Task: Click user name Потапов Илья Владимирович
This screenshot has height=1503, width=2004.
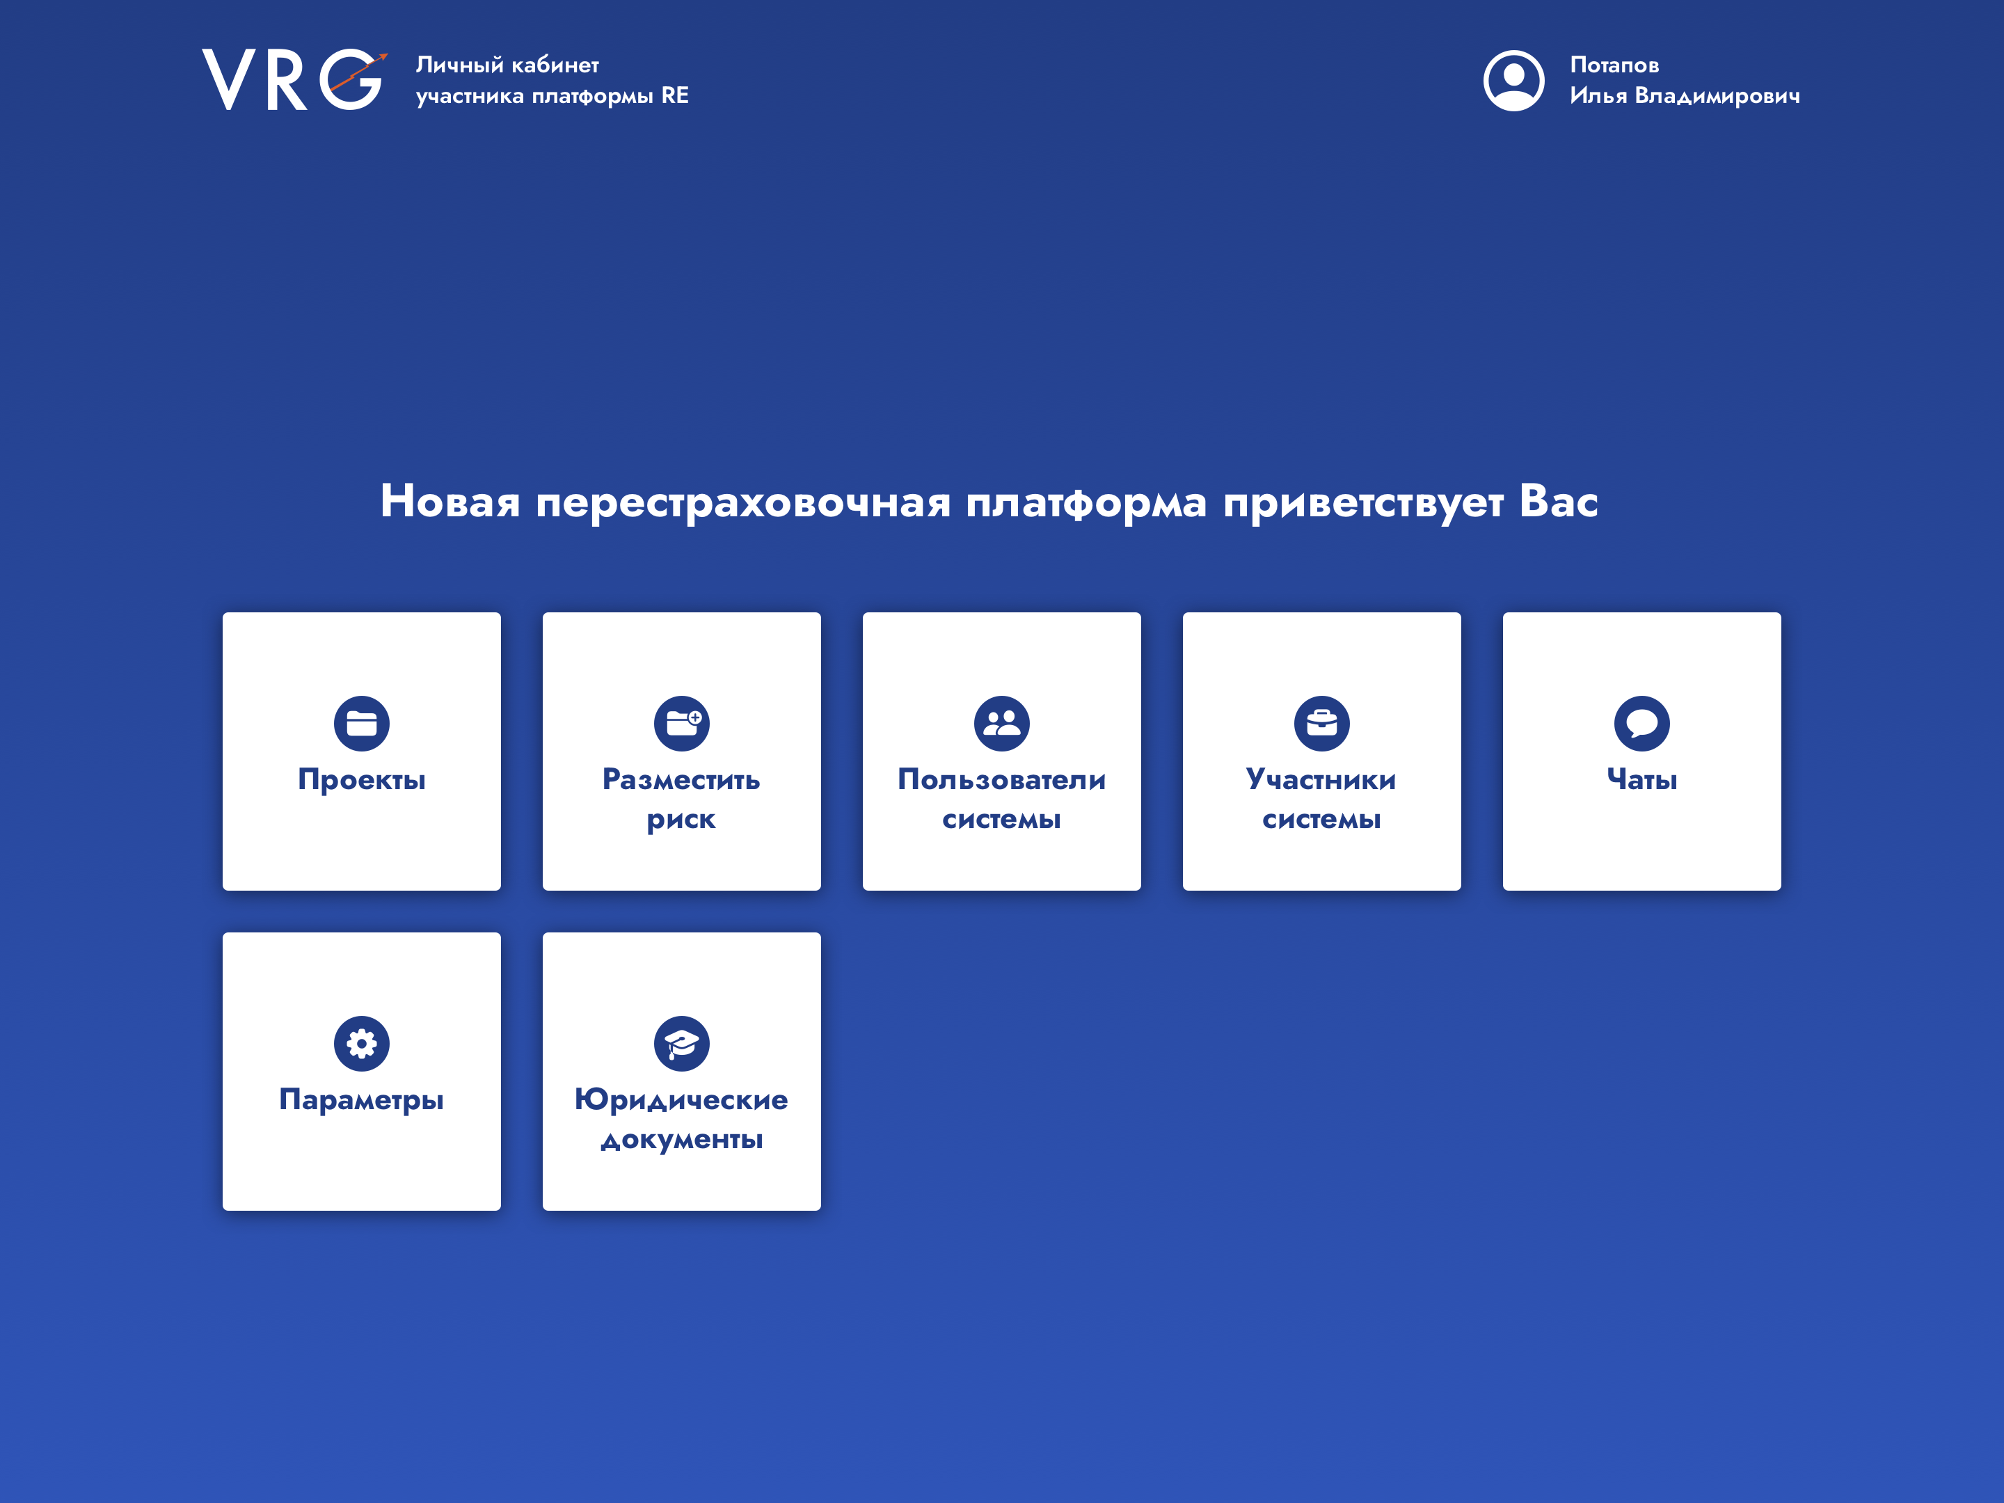Action: pyautogui.click(x=1683, y=80)
